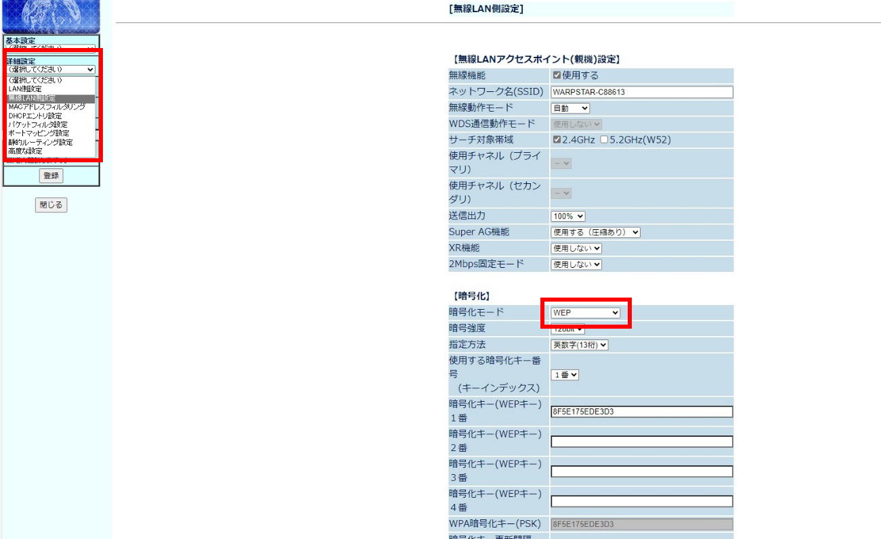This screenshot has width=881, height=539.
Task: Uncheck the 2.4GHz search band checkbox
Action: 557,140
